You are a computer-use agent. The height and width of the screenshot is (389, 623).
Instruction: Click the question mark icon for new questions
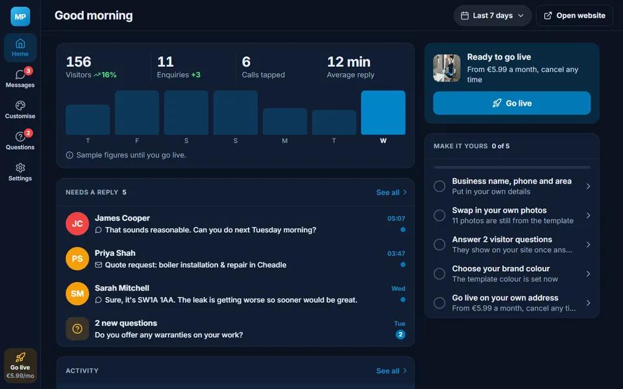[x=77, y=329]
